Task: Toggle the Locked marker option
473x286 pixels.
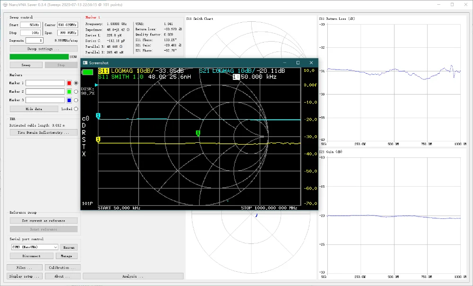Action: pos(76,109)
